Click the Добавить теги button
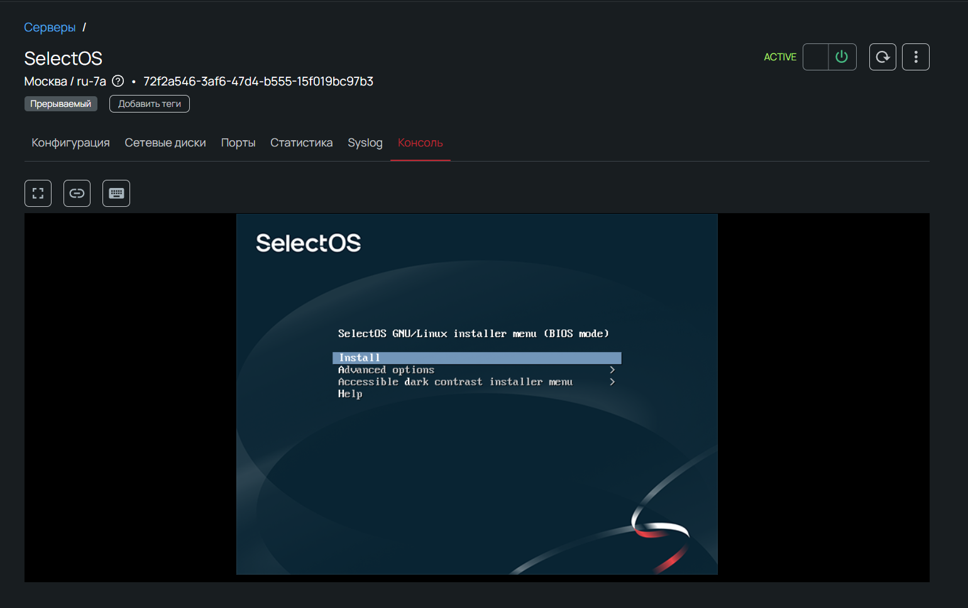This screenshot has width=968, height=608. click(150, 104)
